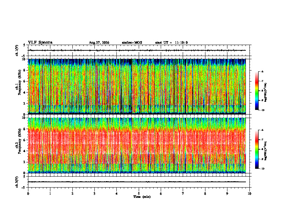Click the ch.1 waveform trace line
The height and width of the screenshot is (217, 281).
click(x=137, y=50)
